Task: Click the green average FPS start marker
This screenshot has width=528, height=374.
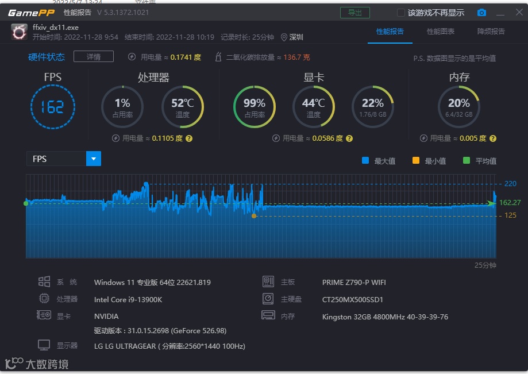Action: (x=26, y=203)
